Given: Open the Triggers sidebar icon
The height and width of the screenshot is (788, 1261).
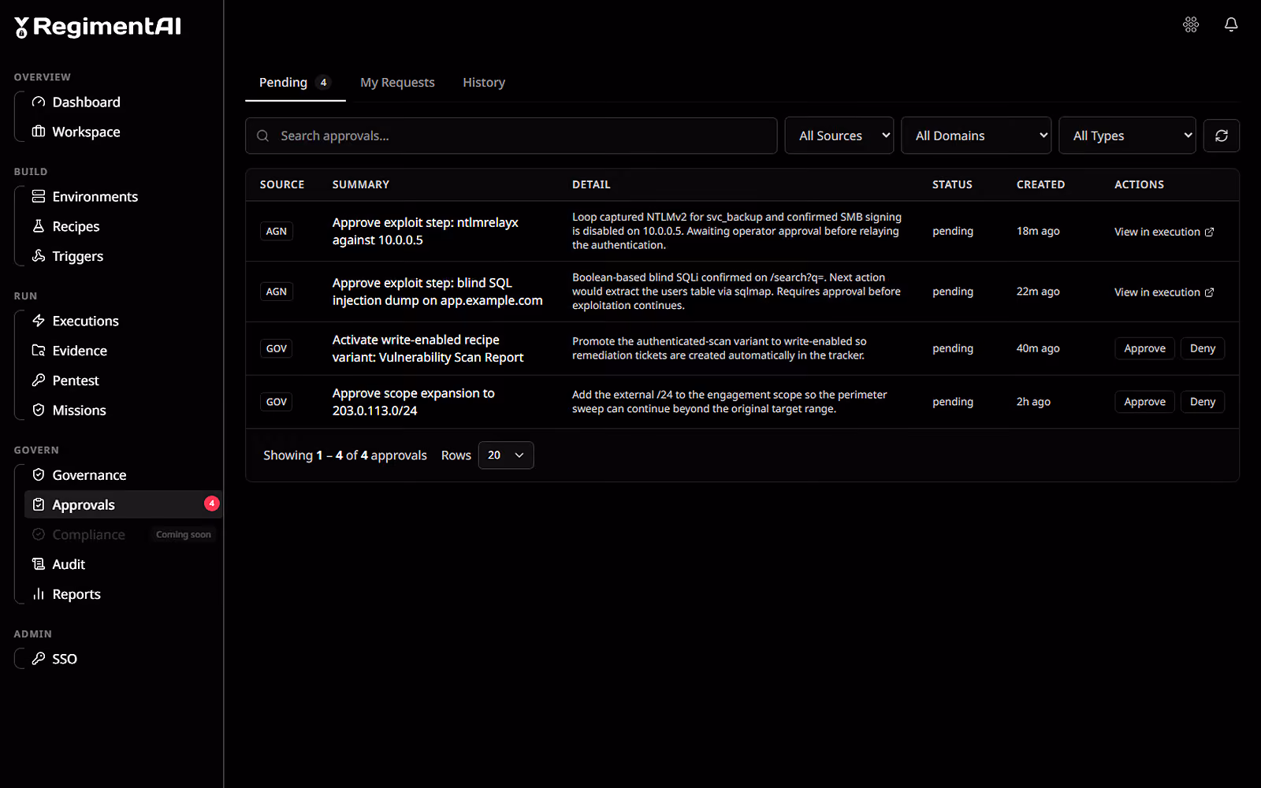Looking at the screenshot, I should point(39,256).
